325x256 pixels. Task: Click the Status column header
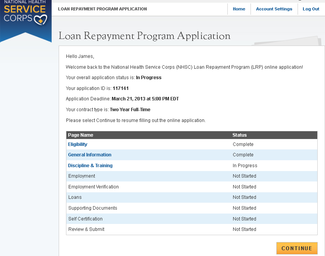point(239,135)
